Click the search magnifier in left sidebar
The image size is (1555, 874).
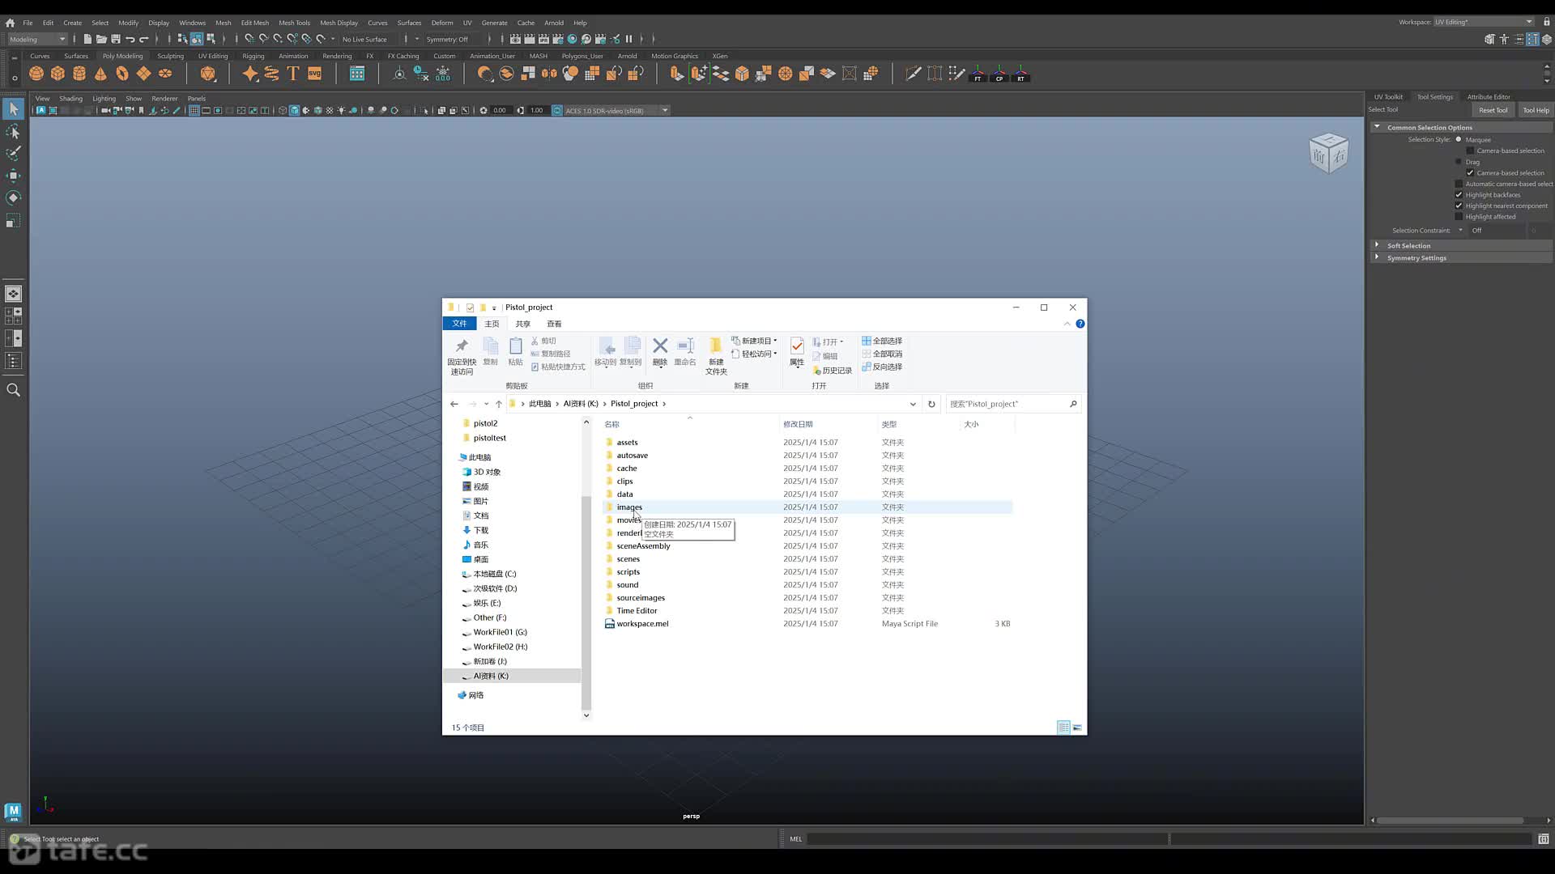(x=13, y=390)
